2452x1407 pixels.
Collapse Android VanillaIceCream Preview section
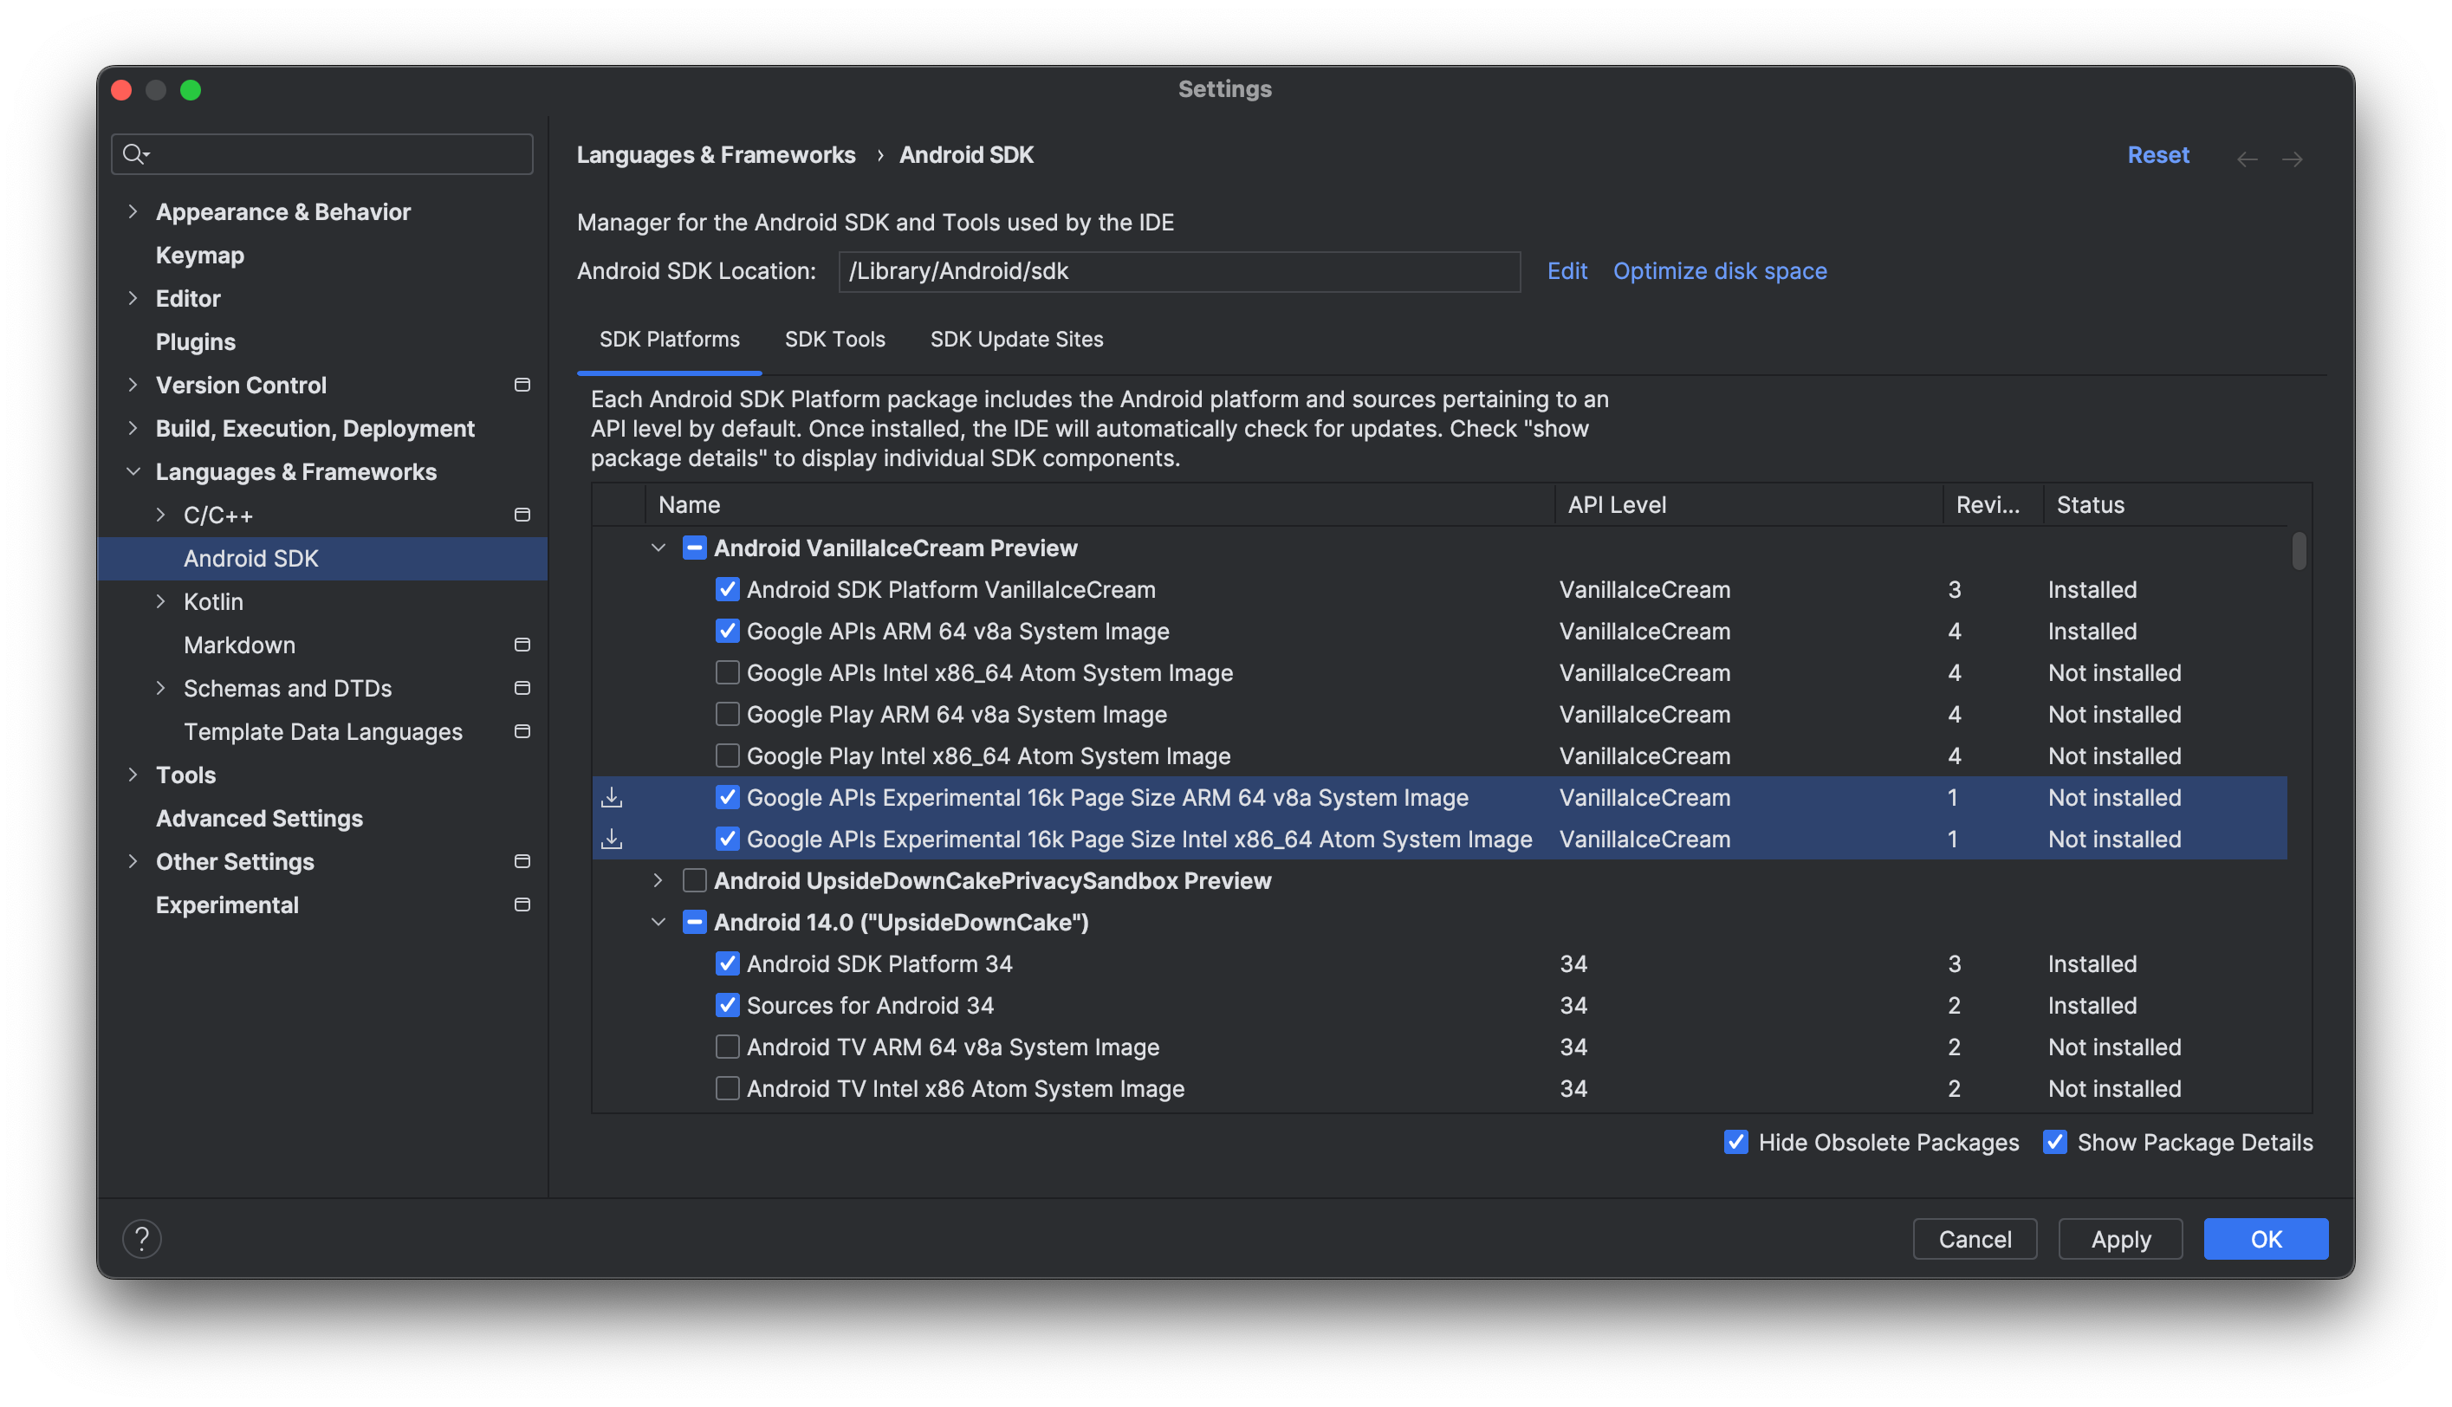click(x=658, y=548)
